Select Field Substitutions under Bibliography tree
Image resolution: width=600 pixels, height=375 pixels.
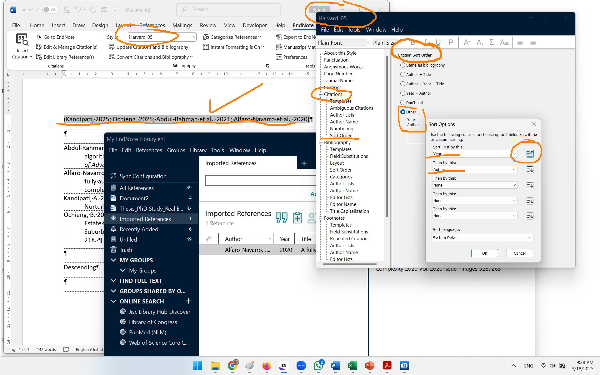coord(349,156)
